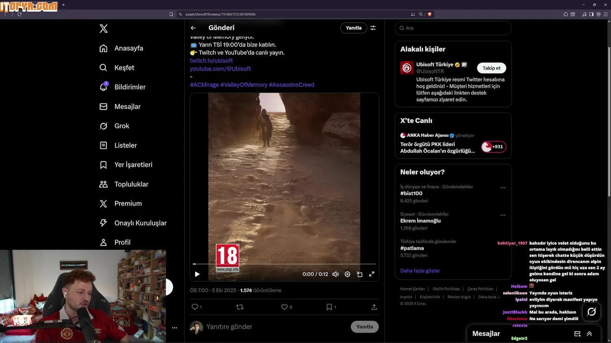This screenshot has height=343, width=611.
Task: Click the Brave shields icon
Action: point(430,14)
